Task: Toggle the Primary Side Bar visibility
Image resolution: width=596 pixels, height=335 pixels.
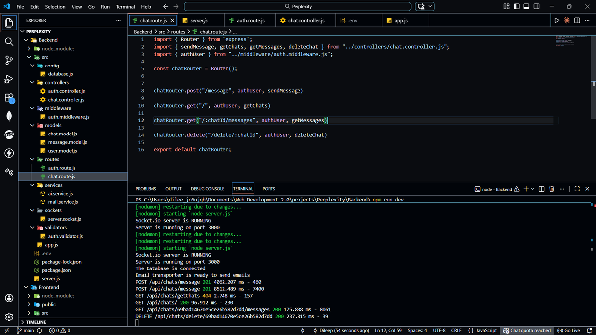Action: (517, 6)
